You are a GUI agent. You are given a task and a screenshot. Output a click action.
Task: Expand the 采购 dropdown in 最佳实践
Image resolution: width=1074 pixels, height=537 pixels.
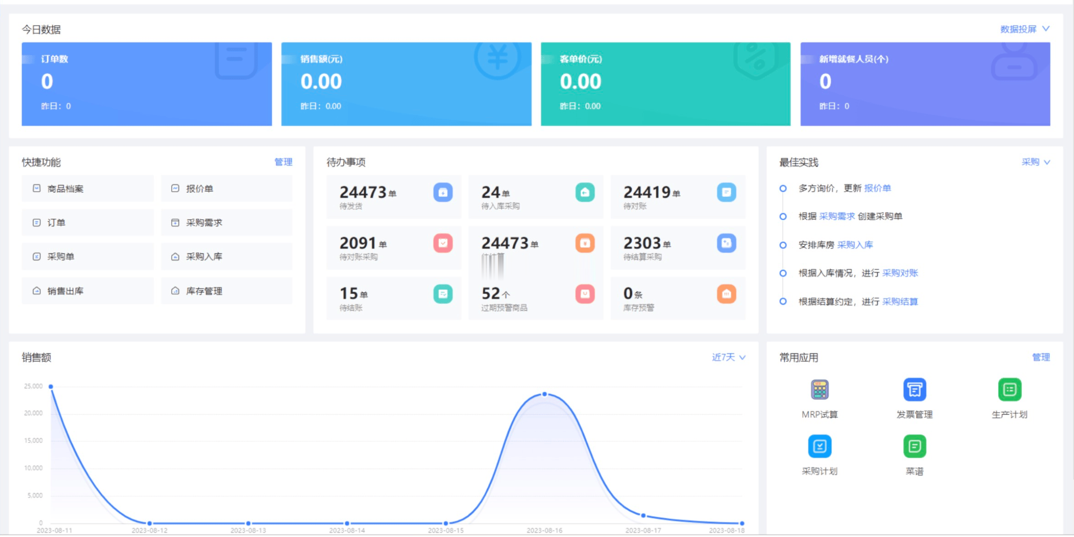tap(1036, 162)
